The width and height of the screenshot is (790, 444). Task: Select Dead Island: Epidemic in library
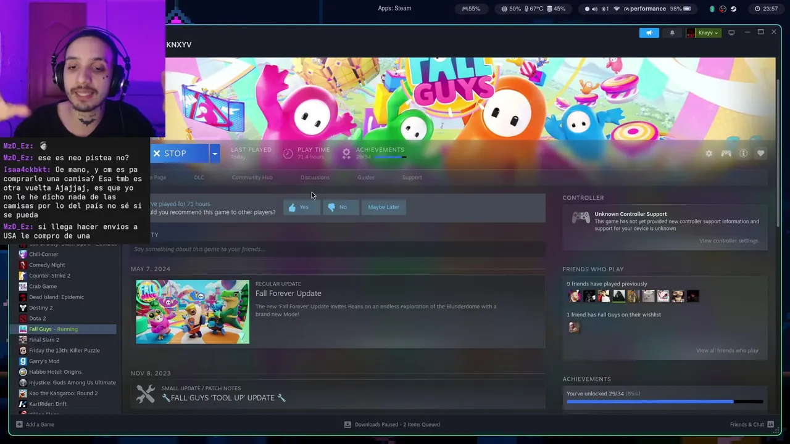tap(56, 297)
